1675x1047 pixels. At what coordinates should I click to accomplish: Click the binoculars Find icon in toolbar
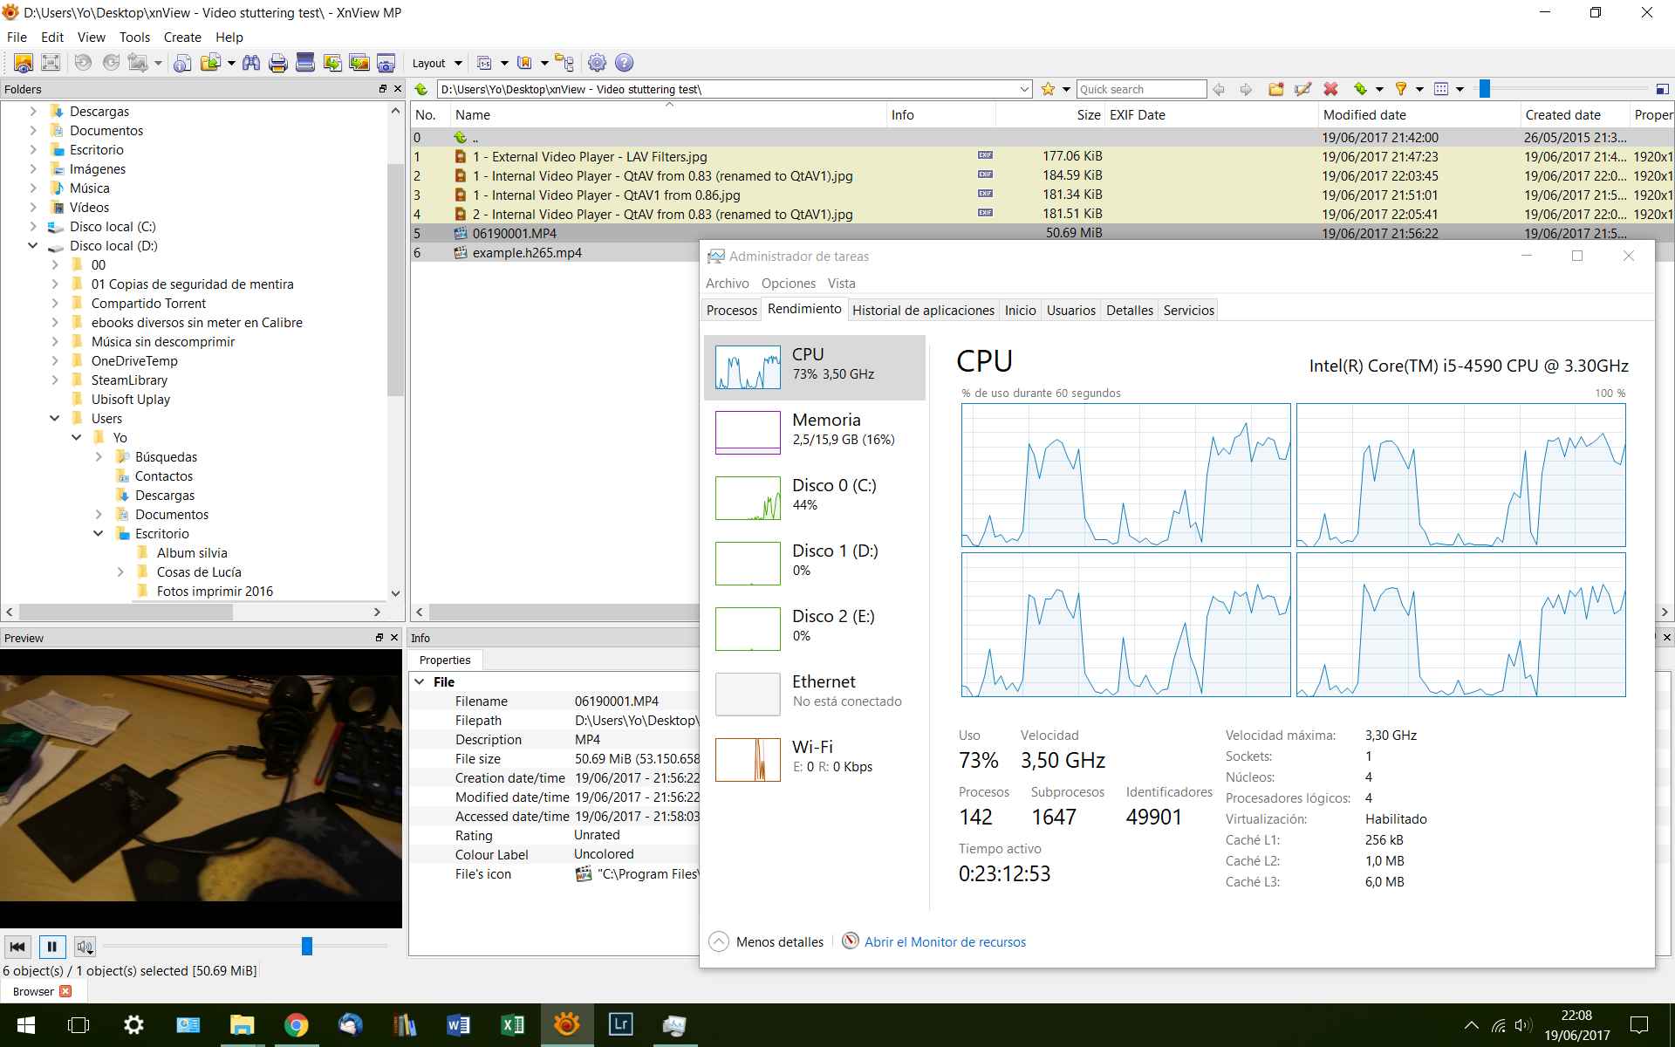251,63
